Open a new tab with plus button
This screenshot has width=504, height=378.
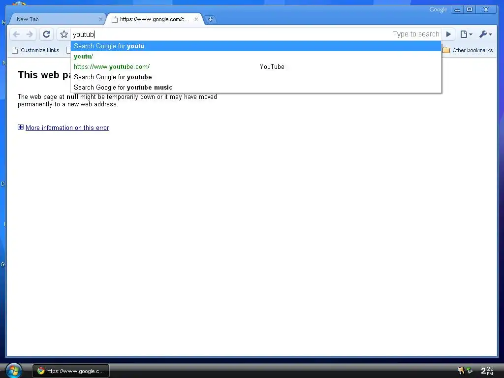tap(211, 19)
